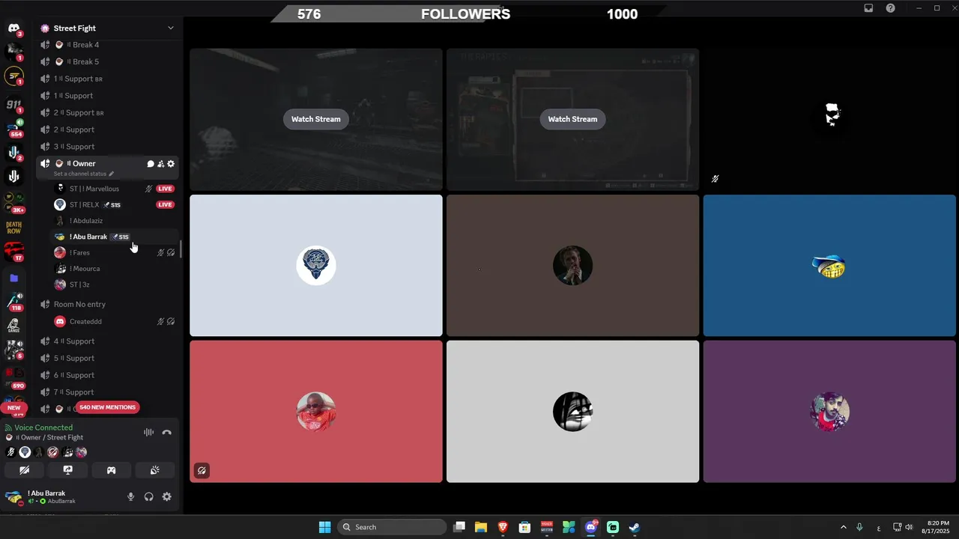
Task: Create invite for the Owner channel
Action: click(x=160, y=164)
